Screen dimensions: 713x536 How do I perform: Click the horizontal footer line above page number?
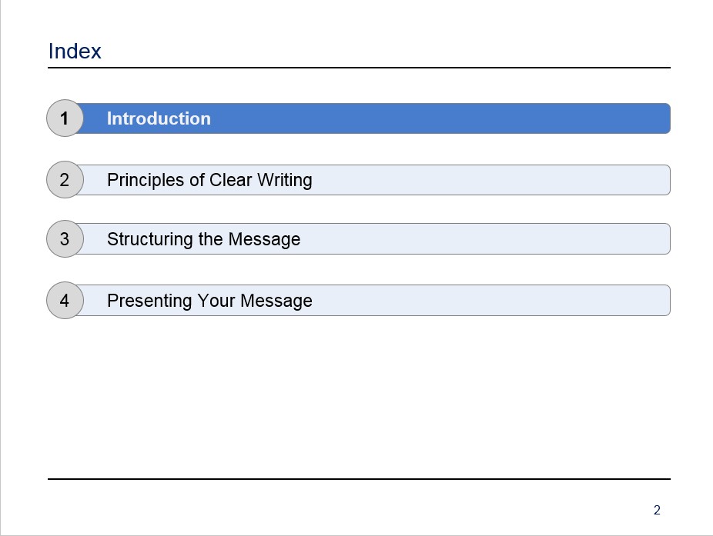pos(360,479)
